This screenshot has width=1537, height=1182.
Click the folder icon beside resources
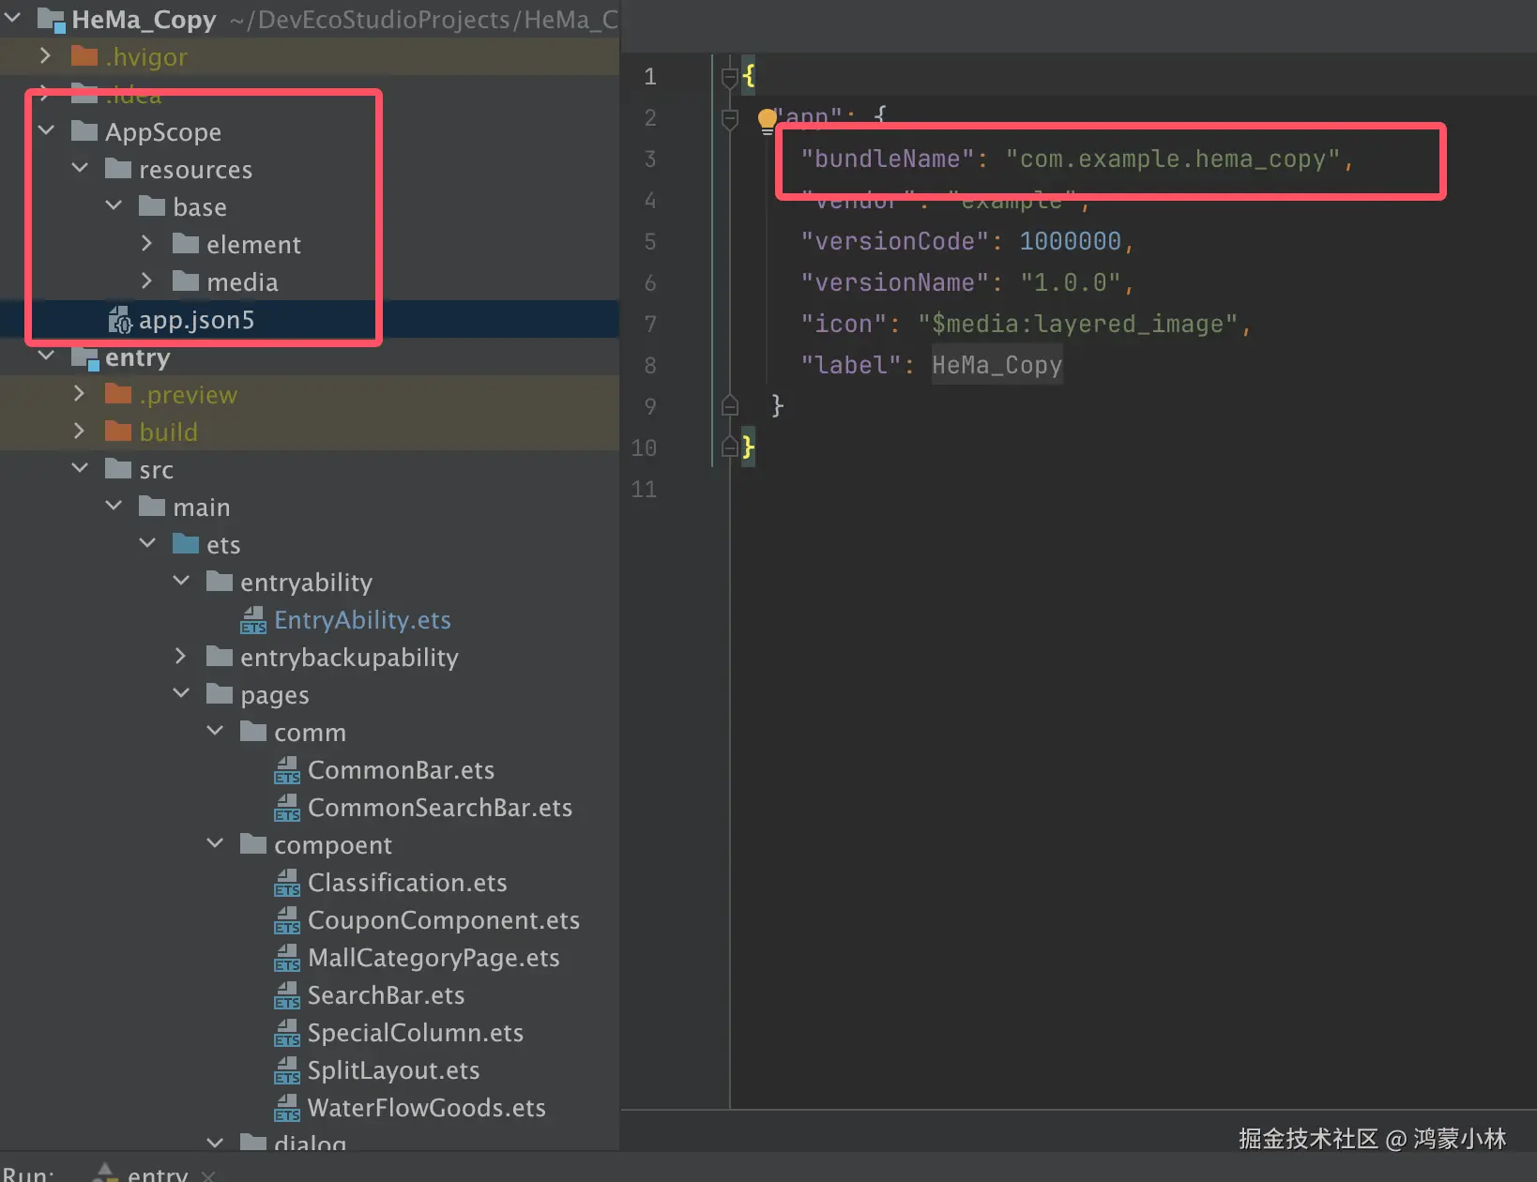tap(118, 169)
